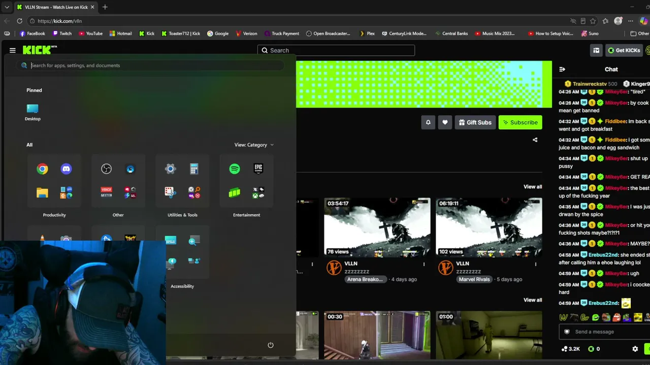Play the 00:30 clip thumbnail

point(377,335)
